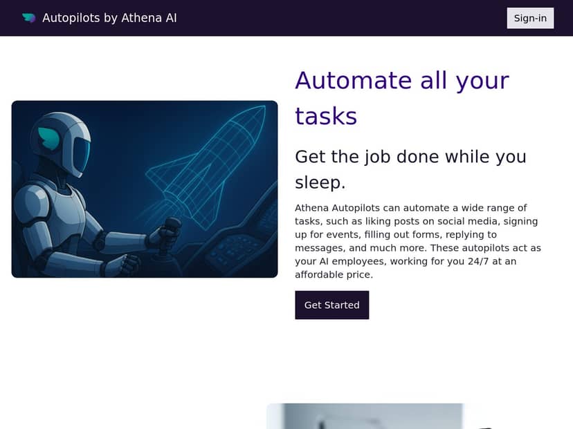
Task: Select the subheading about working while you sleep
Action: click(411, 169)
